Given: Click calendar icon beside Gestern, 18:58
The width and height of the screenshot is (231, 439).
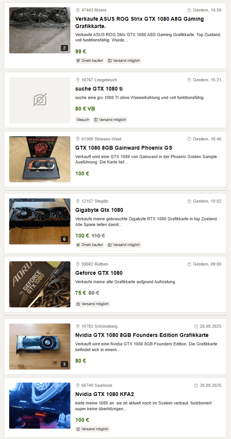Looking at the screenshot, I should coord(189,10).
